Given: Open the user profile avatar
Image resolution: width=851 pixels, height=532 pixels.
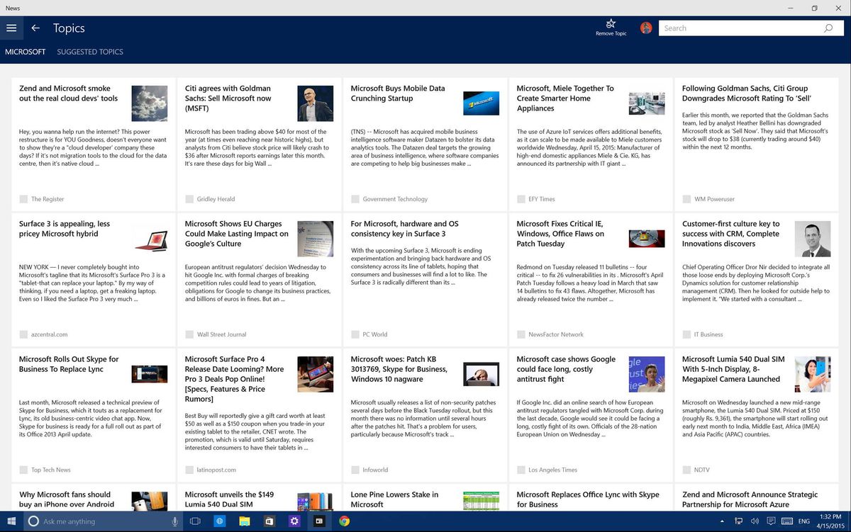Looking at the screenshot, I should [645, 28].
